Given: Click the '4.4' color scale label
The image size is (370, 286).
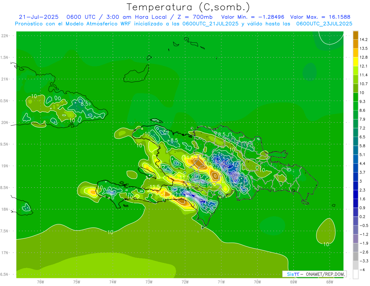Looking at the screenshot, I should point(363,164).
